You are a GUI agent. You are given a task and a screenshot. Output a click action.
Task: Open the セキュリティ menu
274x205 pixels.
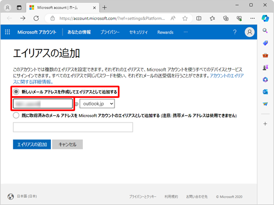coord(139,32)
